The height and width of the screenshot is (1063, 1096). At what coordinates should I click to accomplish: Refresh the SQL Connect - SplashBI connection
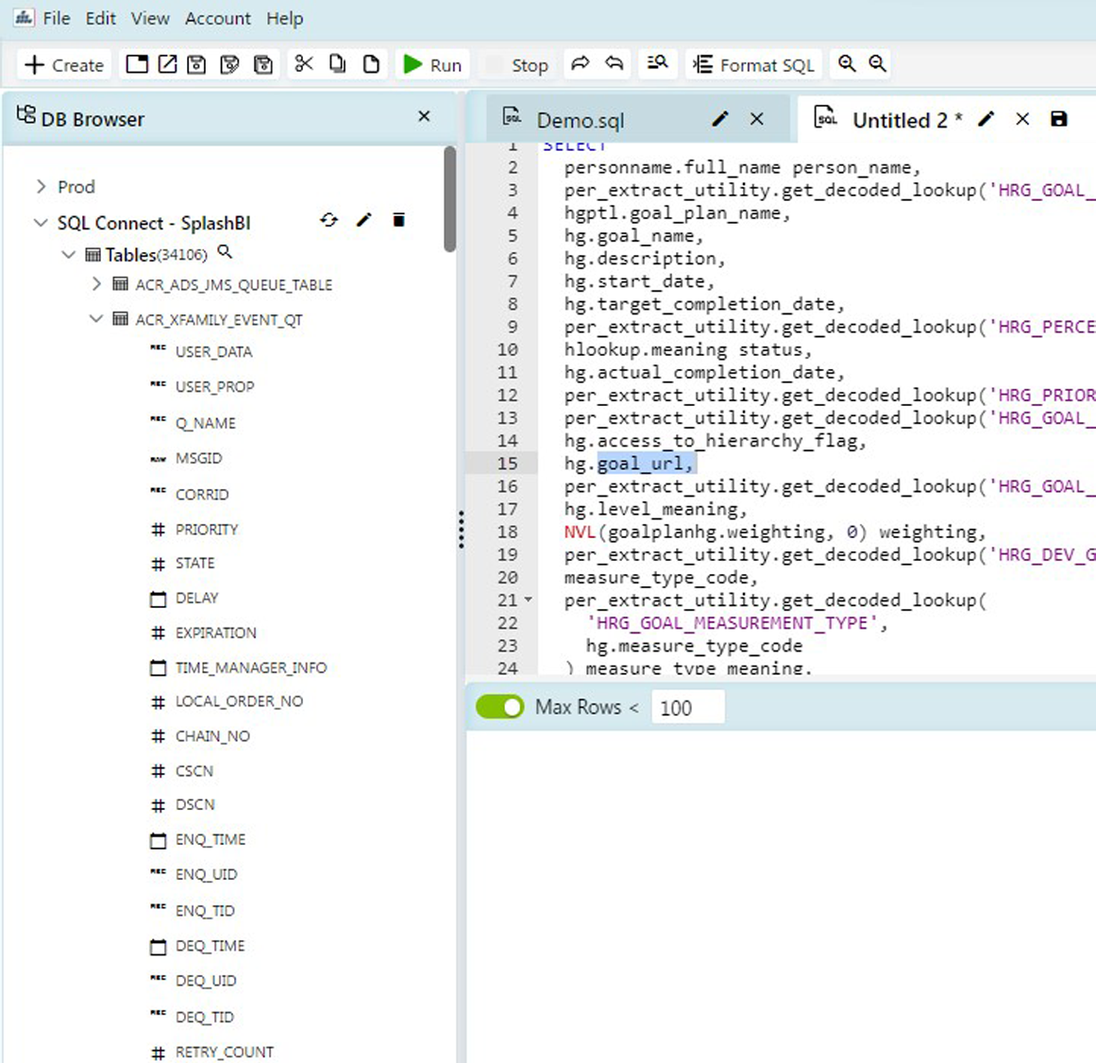click(329, 220)
